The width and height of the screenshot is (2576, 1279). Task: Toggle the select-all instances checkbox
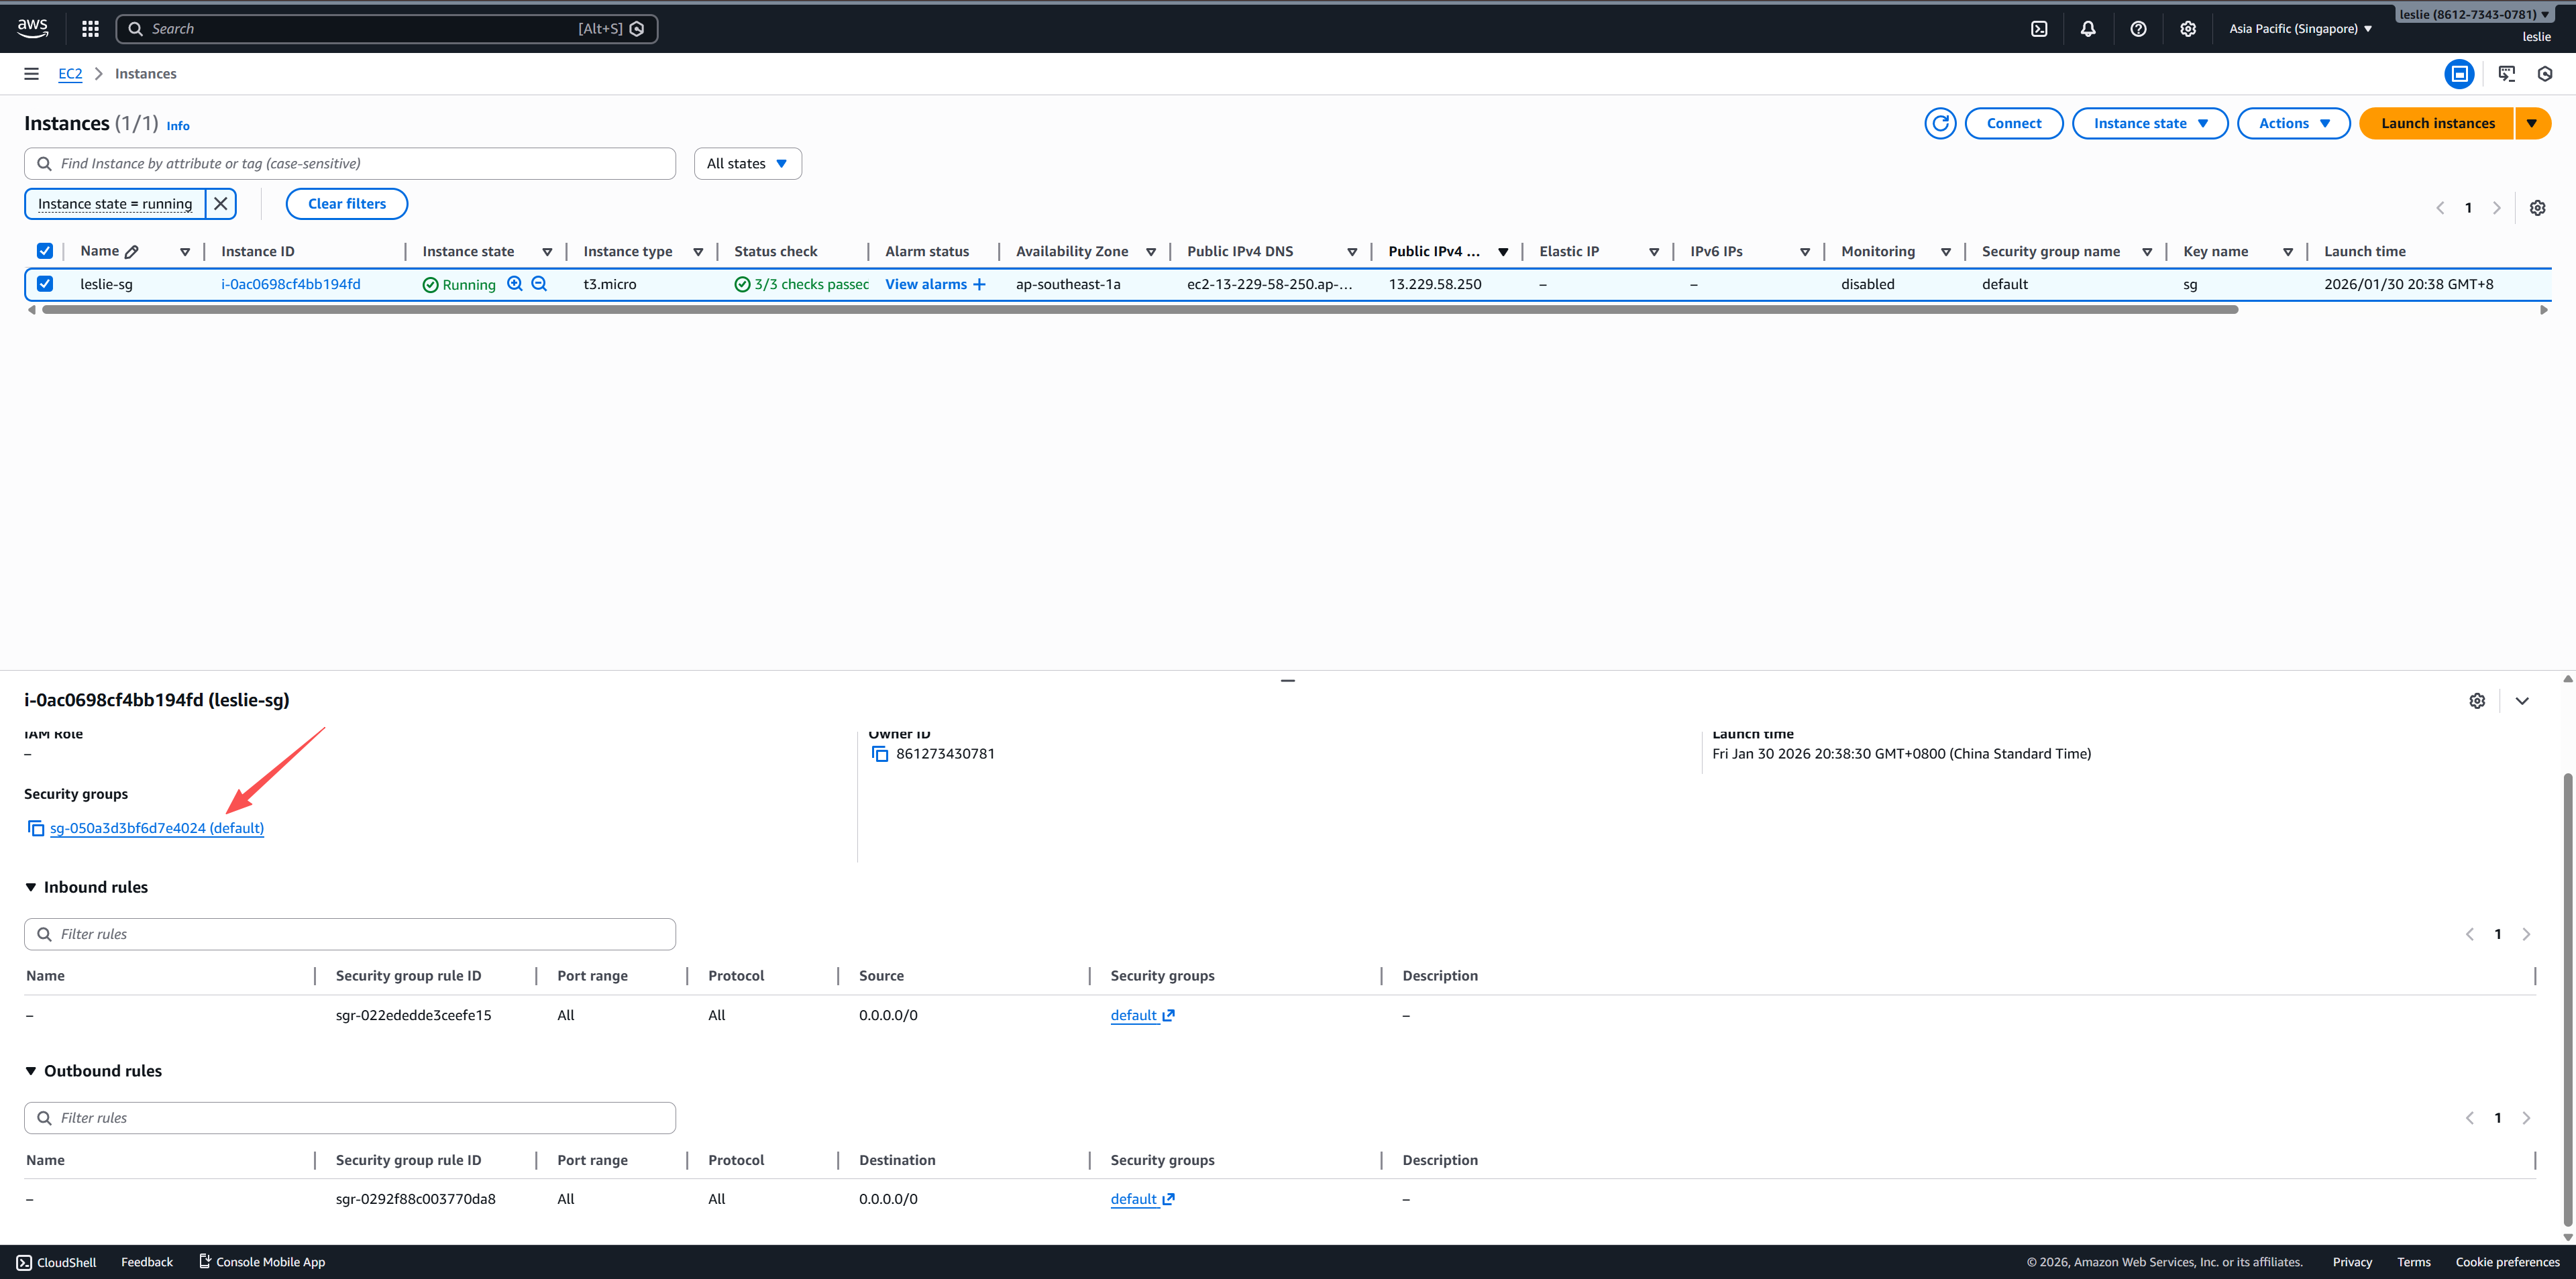tap(45, 251)
